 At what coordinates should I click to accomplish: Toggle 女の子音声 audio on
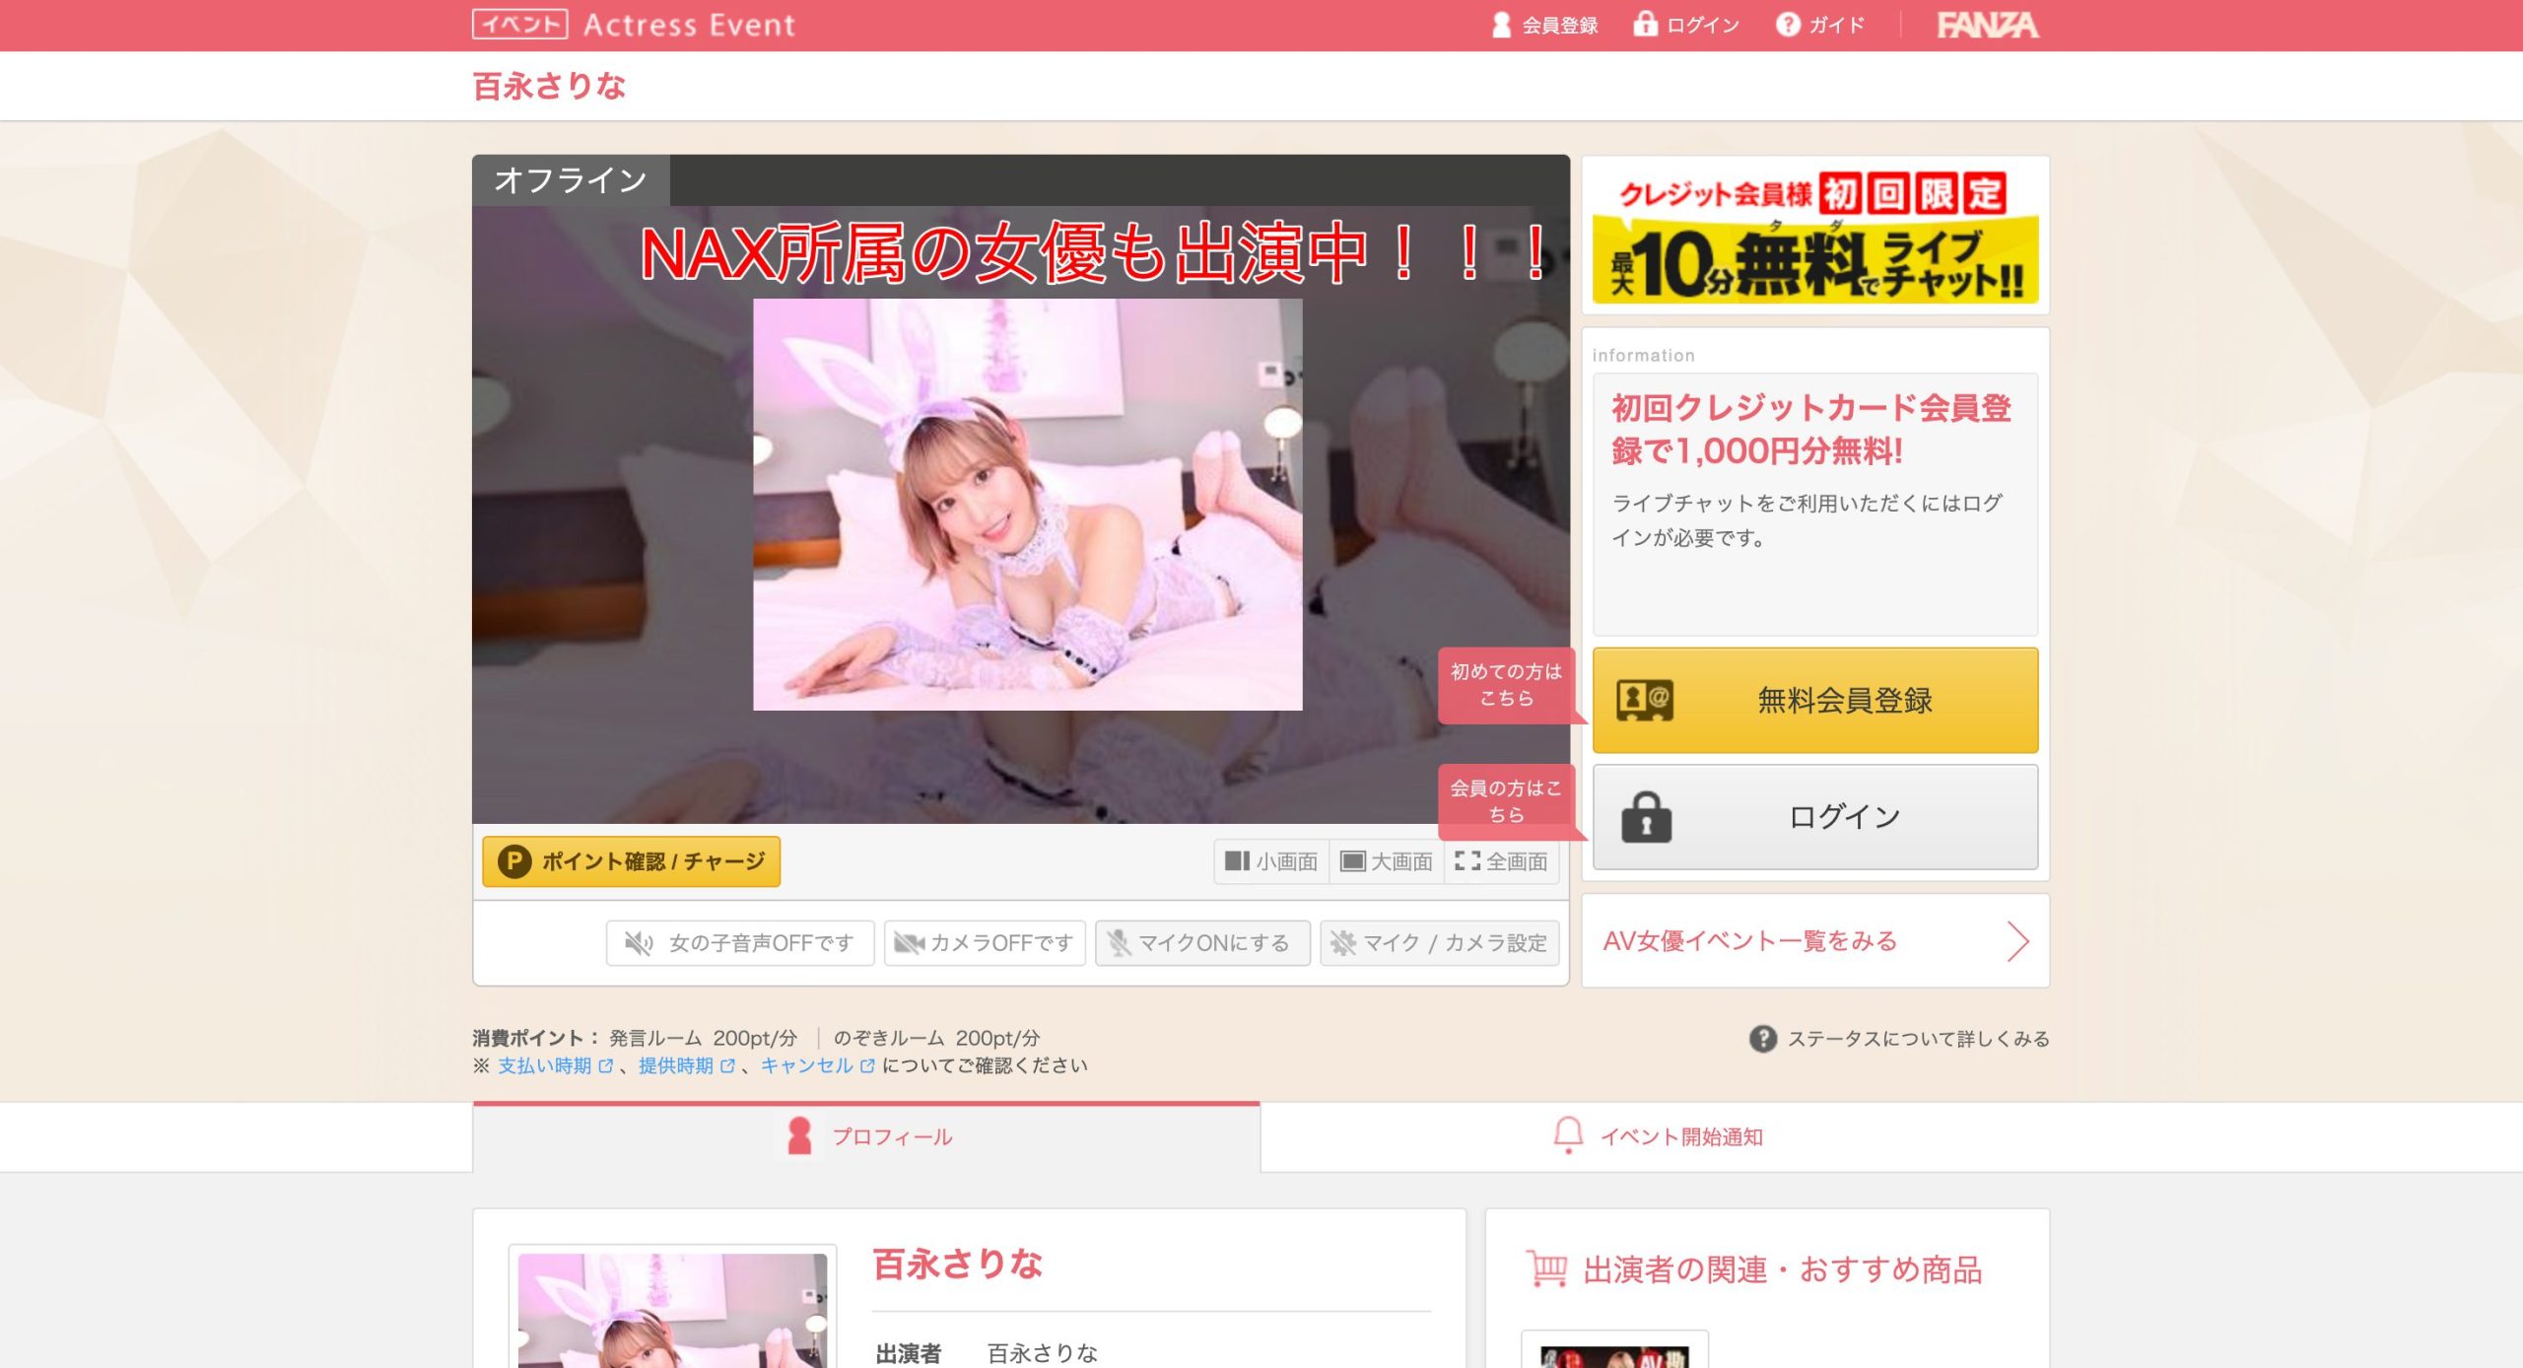coord(740,942)
